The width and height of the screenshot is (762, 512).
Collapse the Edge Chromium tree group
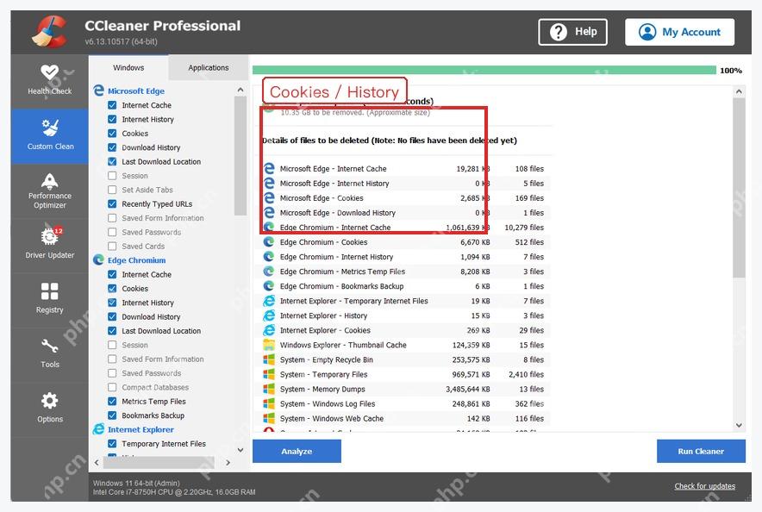click(136, 260)
